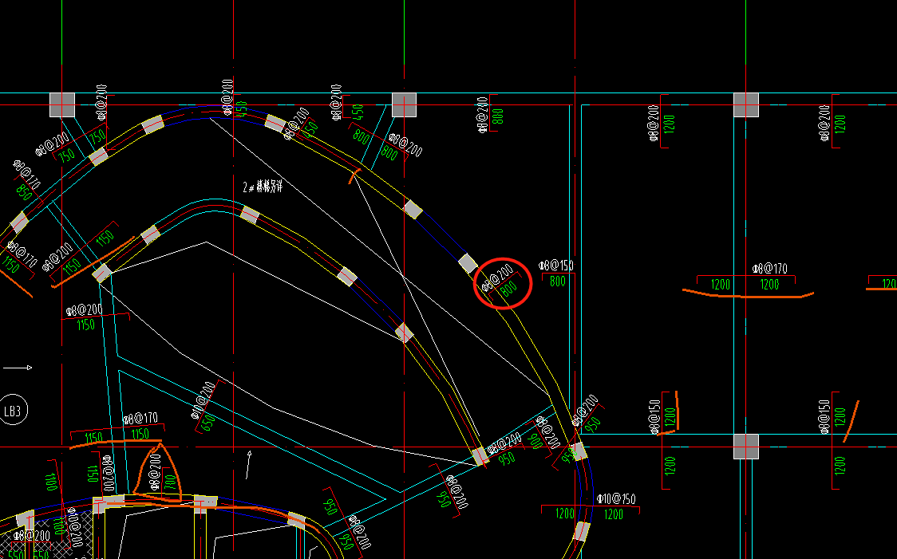The height and width of the screenshot is (559, 897).
Task: Select the green 900 dimension value
Action: pos(536,441)
